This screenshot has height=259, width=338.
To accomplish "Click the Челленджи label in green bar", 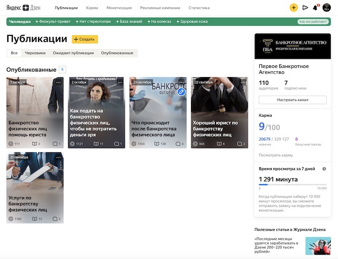I will (x=20, y=21).
